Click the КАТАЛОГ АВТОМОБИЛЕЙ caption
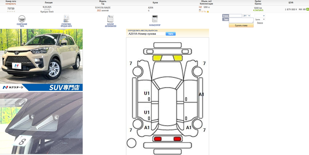Viewport: 309px width, 155px height. [110, 25]
